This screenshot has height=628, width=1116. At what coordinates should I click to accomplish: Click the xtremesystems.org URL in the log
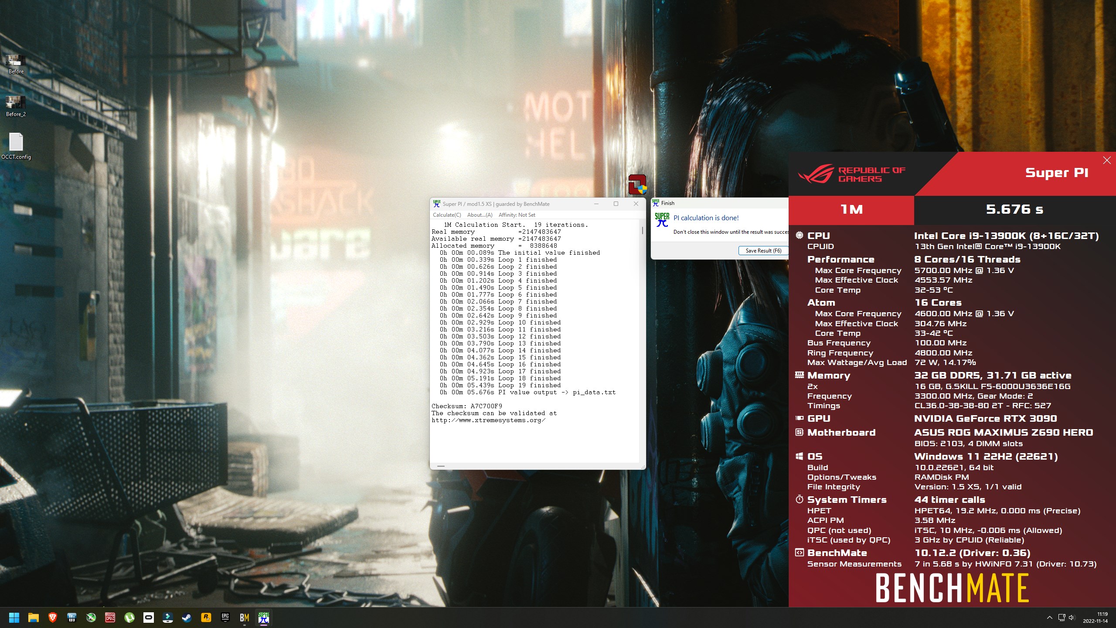[488, 420]
